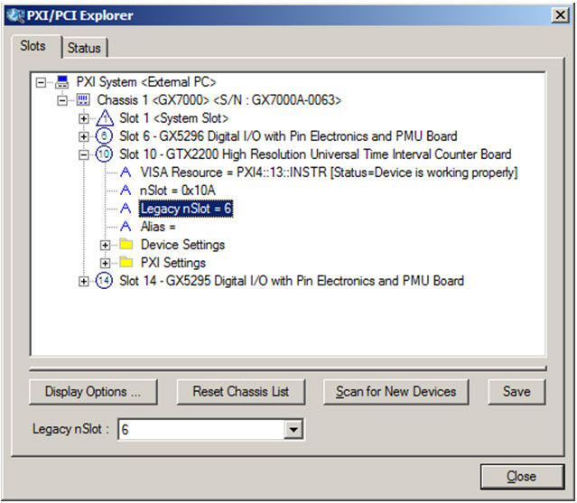577x503 pixels.
Task: Select Slot 10 - GTX2200 Counter Board row
Action: [315, 154]
